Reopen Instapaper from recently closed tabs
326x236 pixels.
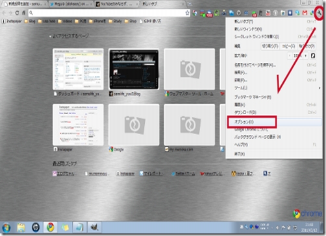125,174
